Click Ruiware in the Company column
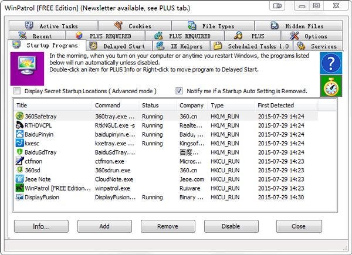The image size is (352, 255). pyautogui.click(x=190, y=188)
